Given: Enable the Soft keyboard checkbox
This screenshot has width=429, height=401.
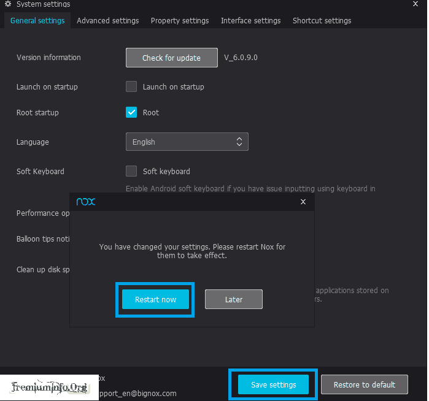Looking at the screenshot, I should click(x=131, y=171).
